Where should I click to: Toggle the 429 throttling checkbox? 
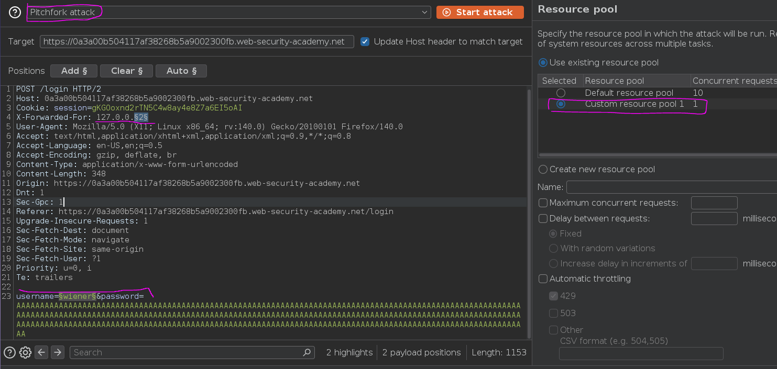(553, 296)
